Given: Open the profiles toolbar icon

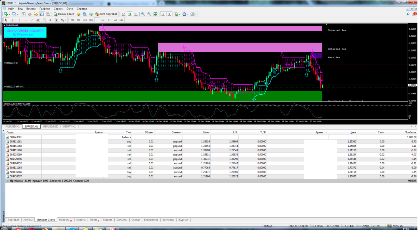Looking at the screenshot, I should coord(14,14).
